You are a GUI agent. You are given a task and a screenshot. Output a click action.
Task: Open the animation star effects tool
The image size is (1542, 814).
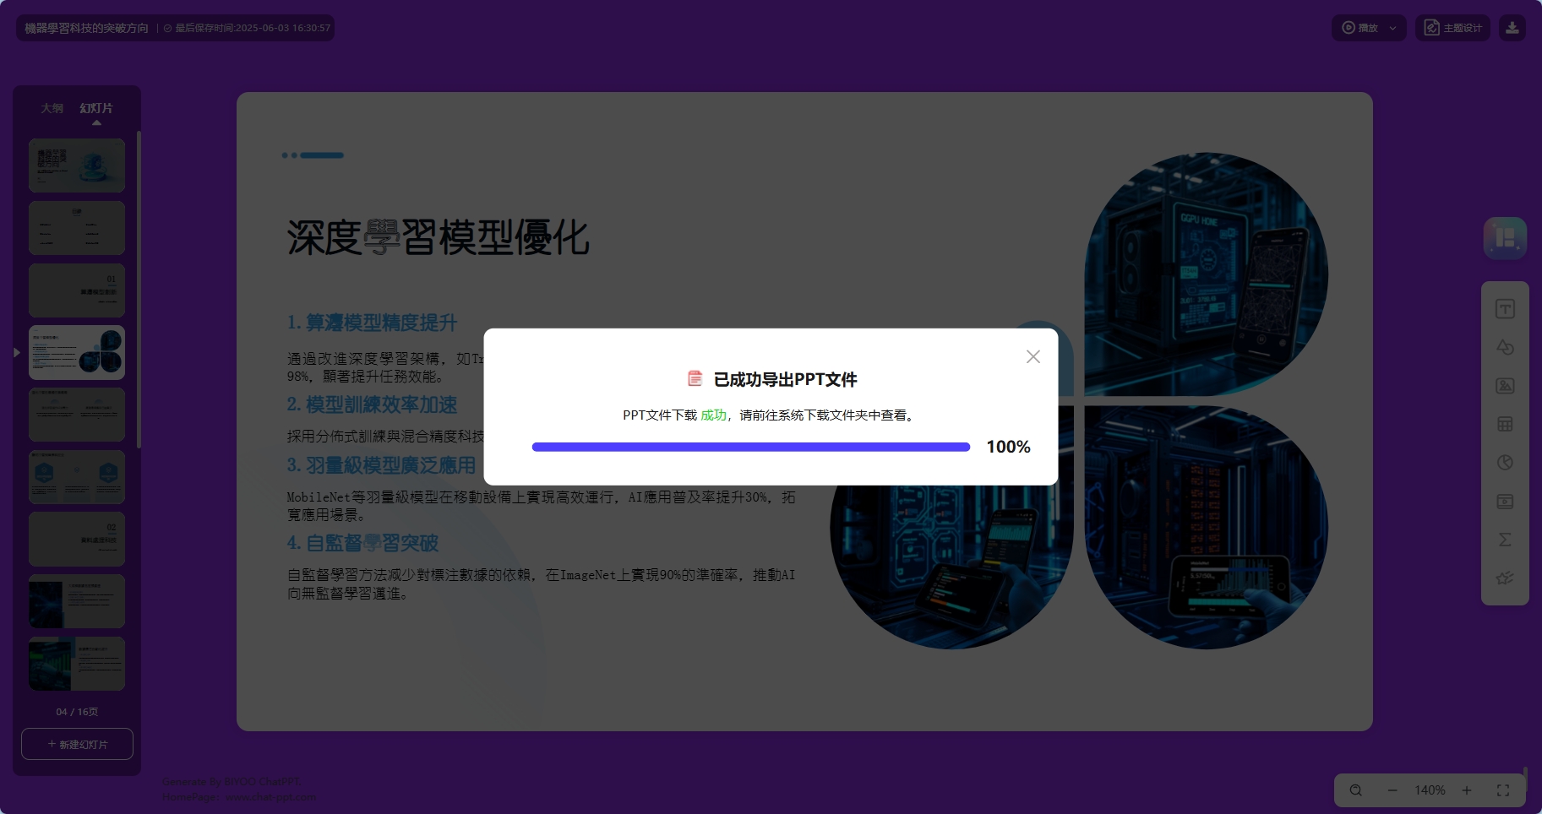(x=1505, y=578)
